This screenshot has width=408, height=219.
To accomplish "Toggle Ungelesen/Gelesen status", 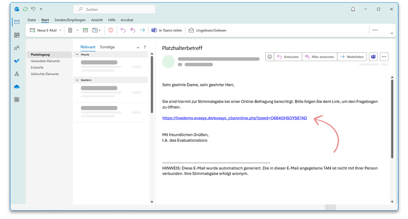I will tap(207, 30).
